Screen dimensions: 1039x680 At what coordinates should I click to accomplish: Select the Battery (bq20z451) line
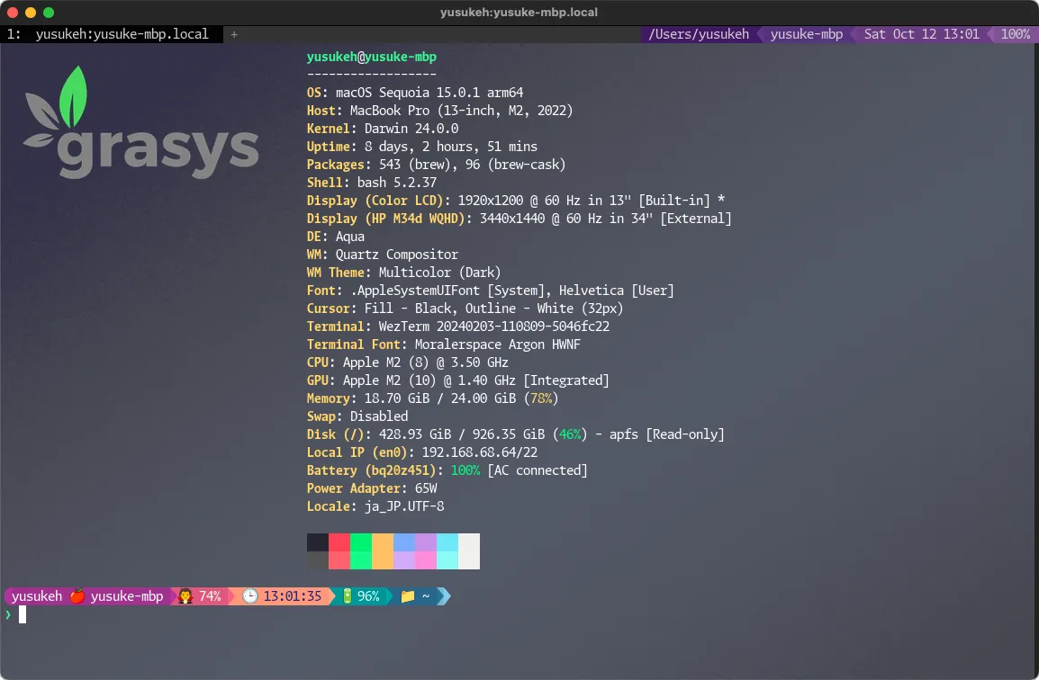[x=447, y=470]
